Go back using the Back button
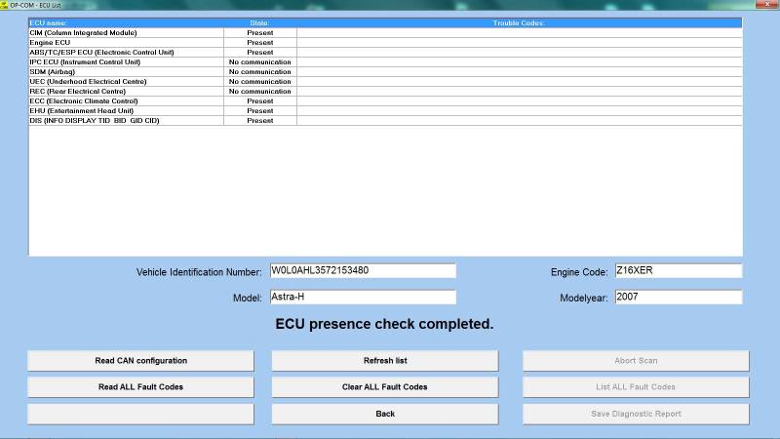This screenshot has height=439, width=780. [385, 414]
